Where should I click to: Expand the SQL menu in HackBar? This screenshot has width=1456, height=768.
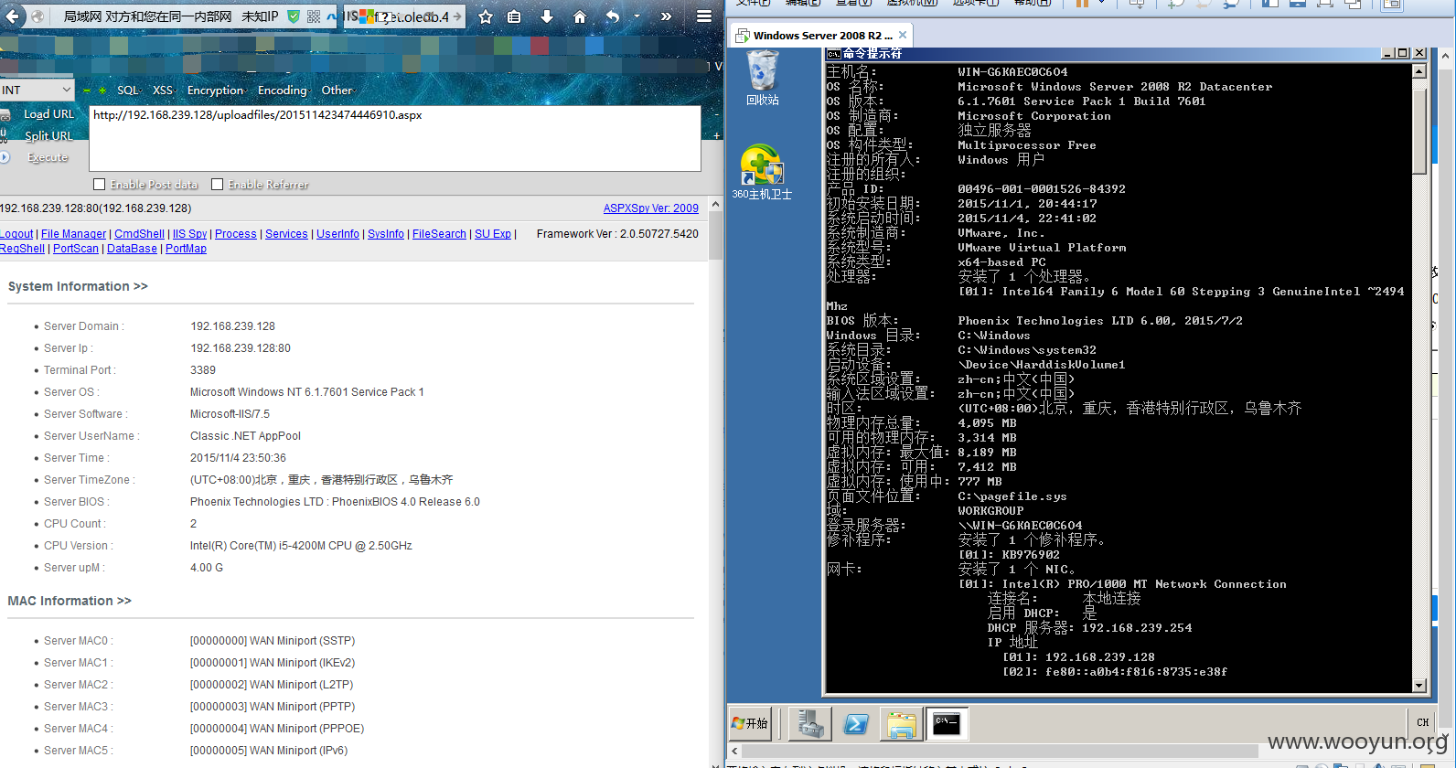click(x=129, y=91)
